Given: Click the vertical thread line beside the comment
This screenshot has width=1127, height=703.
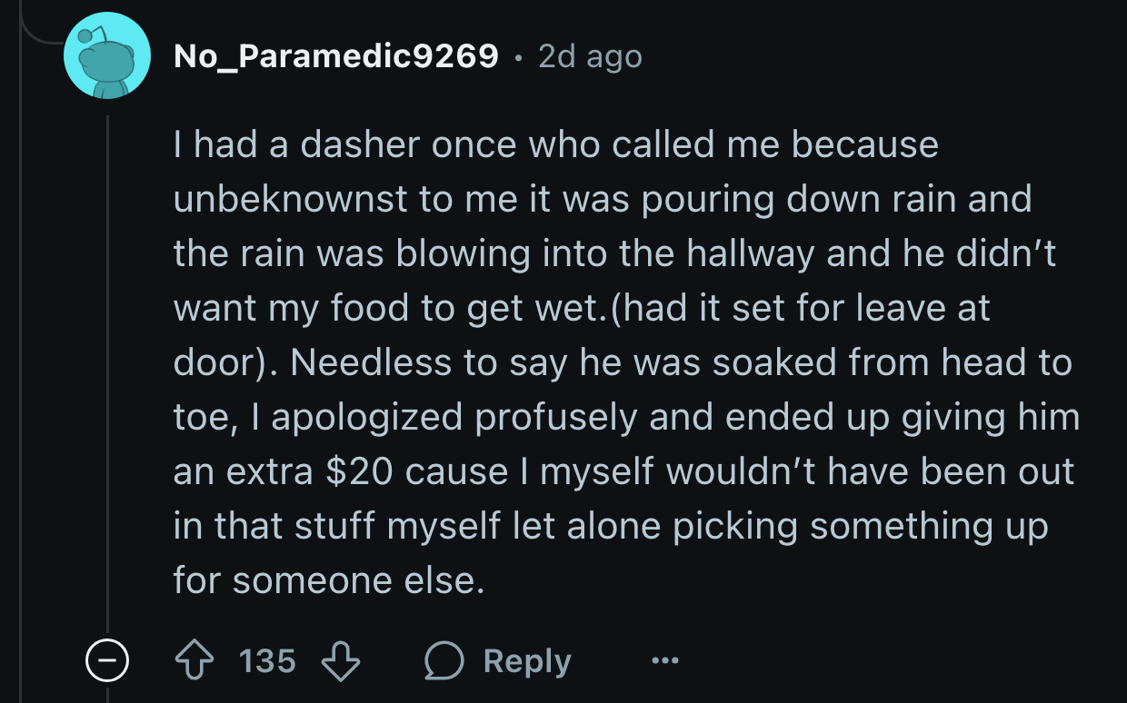Looking at the screenshot, I should (x=107, y=372).
